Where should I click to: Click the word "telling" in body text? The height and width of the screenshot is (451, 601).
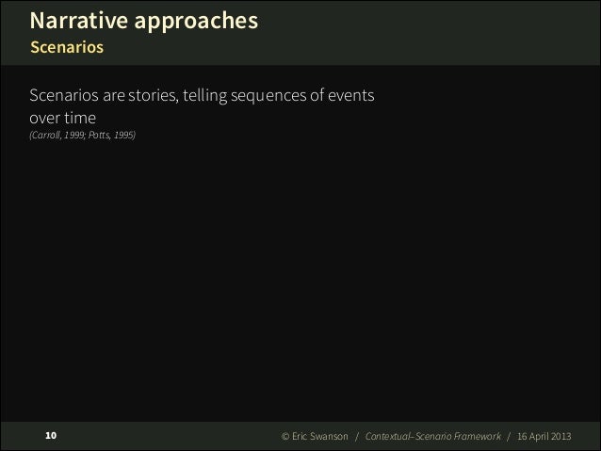point(204,96)
